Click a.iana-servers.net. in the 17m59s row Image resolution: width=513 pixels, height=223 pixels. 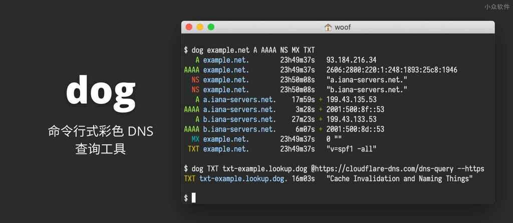[239, 99]
